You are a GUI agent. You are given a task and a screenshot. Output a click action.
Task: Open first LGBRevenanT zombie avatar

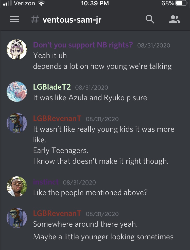coord(17,123)
